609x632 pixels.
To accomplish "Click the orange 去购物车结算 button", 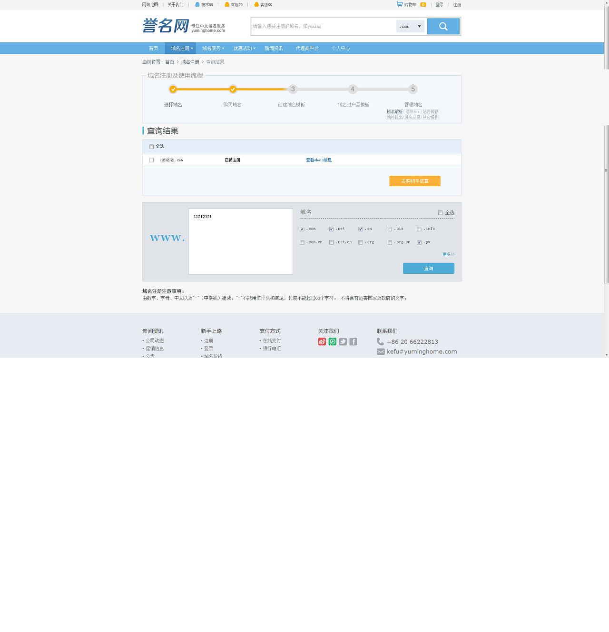I will point(415,181).
